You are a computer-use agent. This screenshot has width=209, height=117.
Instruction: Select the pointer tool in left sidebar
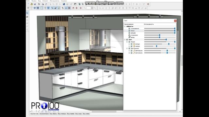[27, 13]
